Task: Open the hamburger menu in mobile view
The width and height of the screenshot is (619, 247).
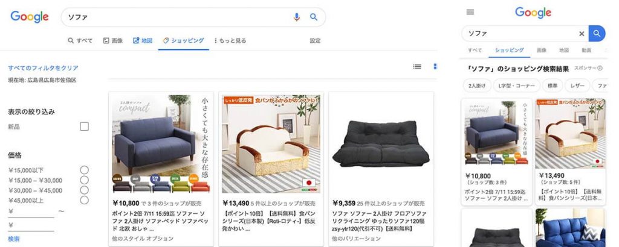Action: point(470,12)
